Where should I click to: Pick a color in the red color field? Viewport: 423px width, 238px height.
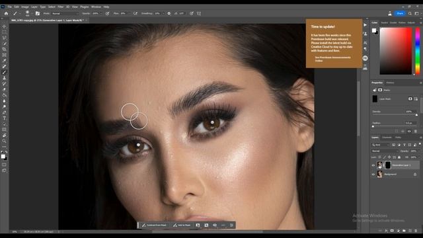(396, 51)
